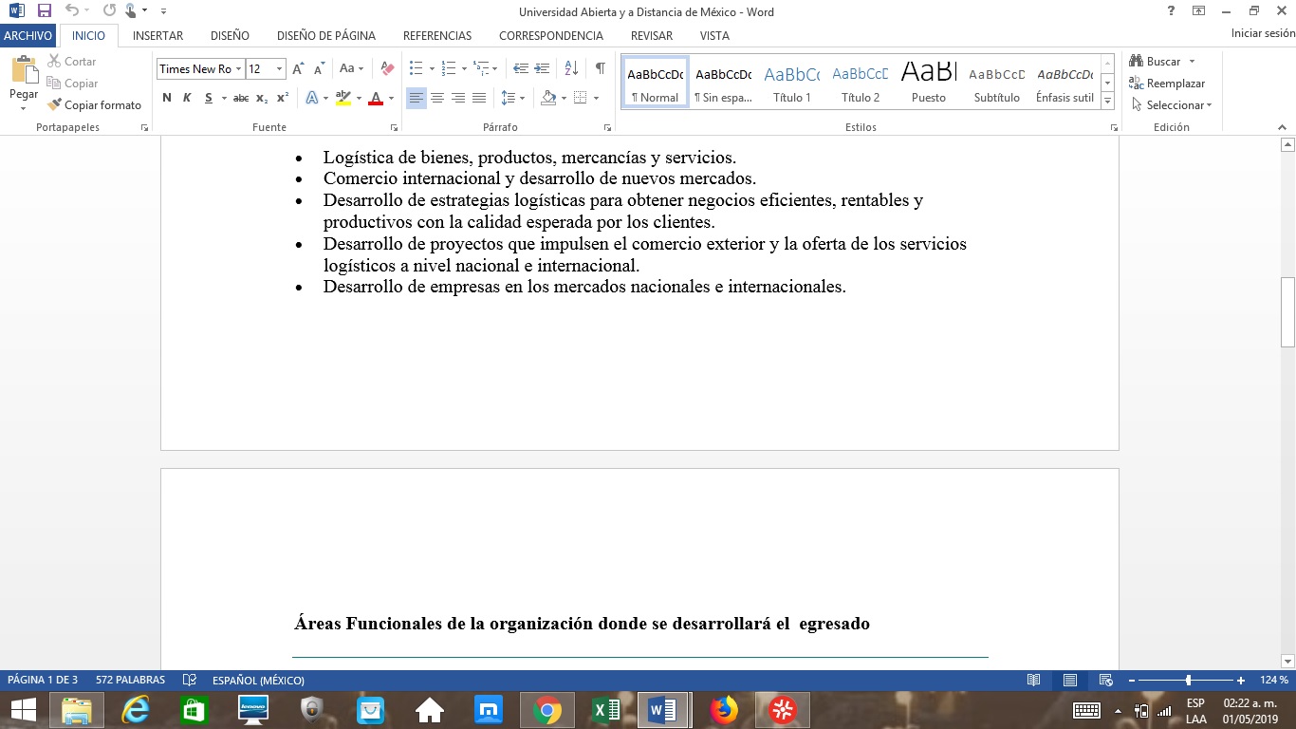Viewport: 1296px width, 729px height.
Task: Go to the CORRESPONDENCIA tab
Action: pyautogui.click(x=551, y=35)
